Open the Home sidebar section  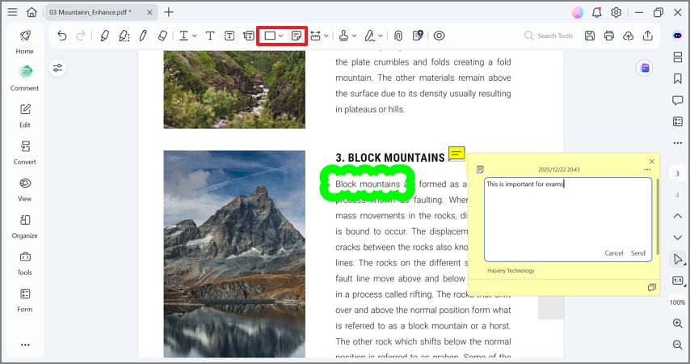click(x=24, y=42)
